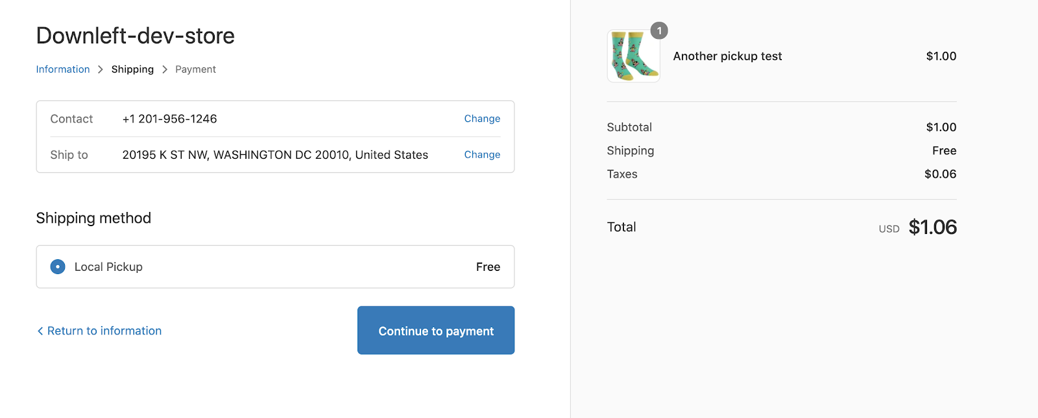
Task: Open the Payment breadcrumb step
Action: tap(195, 69)
